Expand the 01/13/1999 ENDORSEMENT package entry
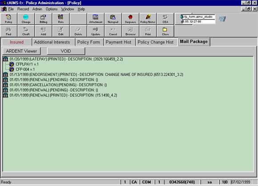 (5, 75)
